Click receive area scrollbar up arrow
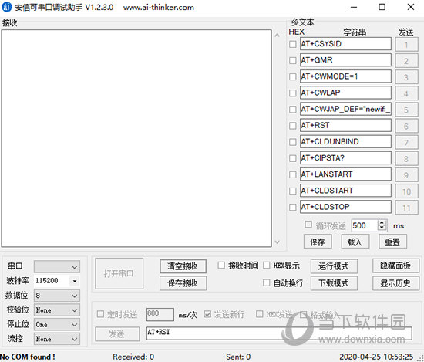 (278, 36)
